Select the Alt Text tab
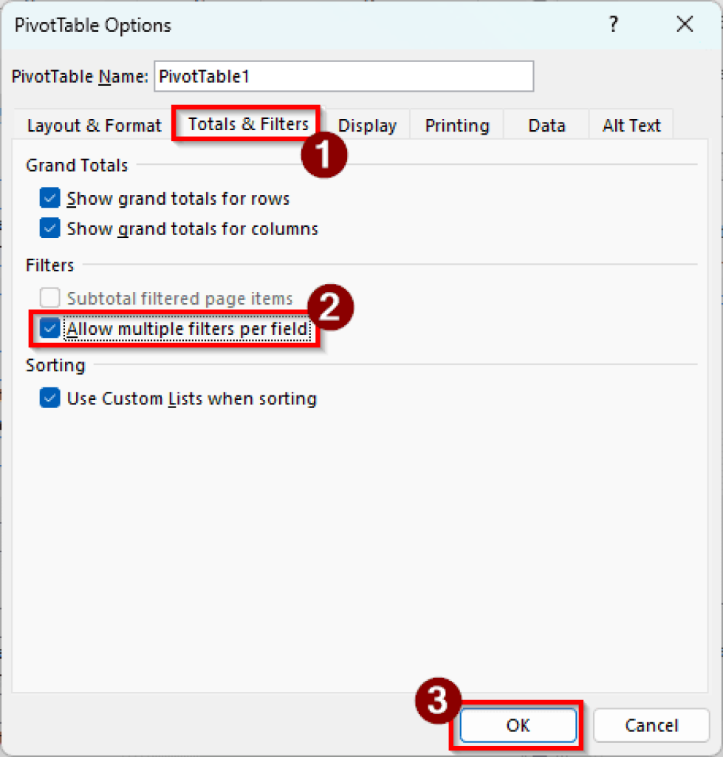 [x=631, y=126]
